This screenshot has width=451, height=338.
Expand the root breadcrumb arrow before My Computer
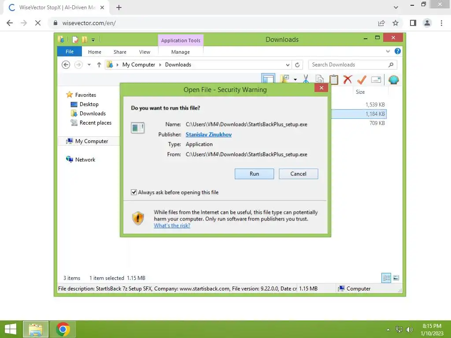[117, 65]
